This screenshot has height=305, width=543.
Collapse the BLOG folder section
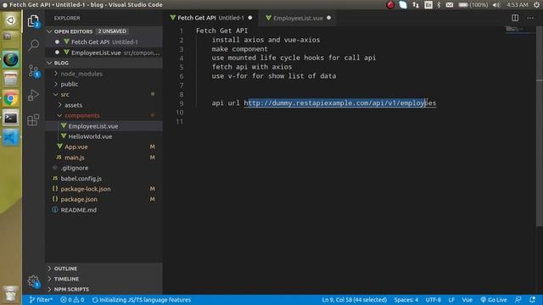click(49, 63)
